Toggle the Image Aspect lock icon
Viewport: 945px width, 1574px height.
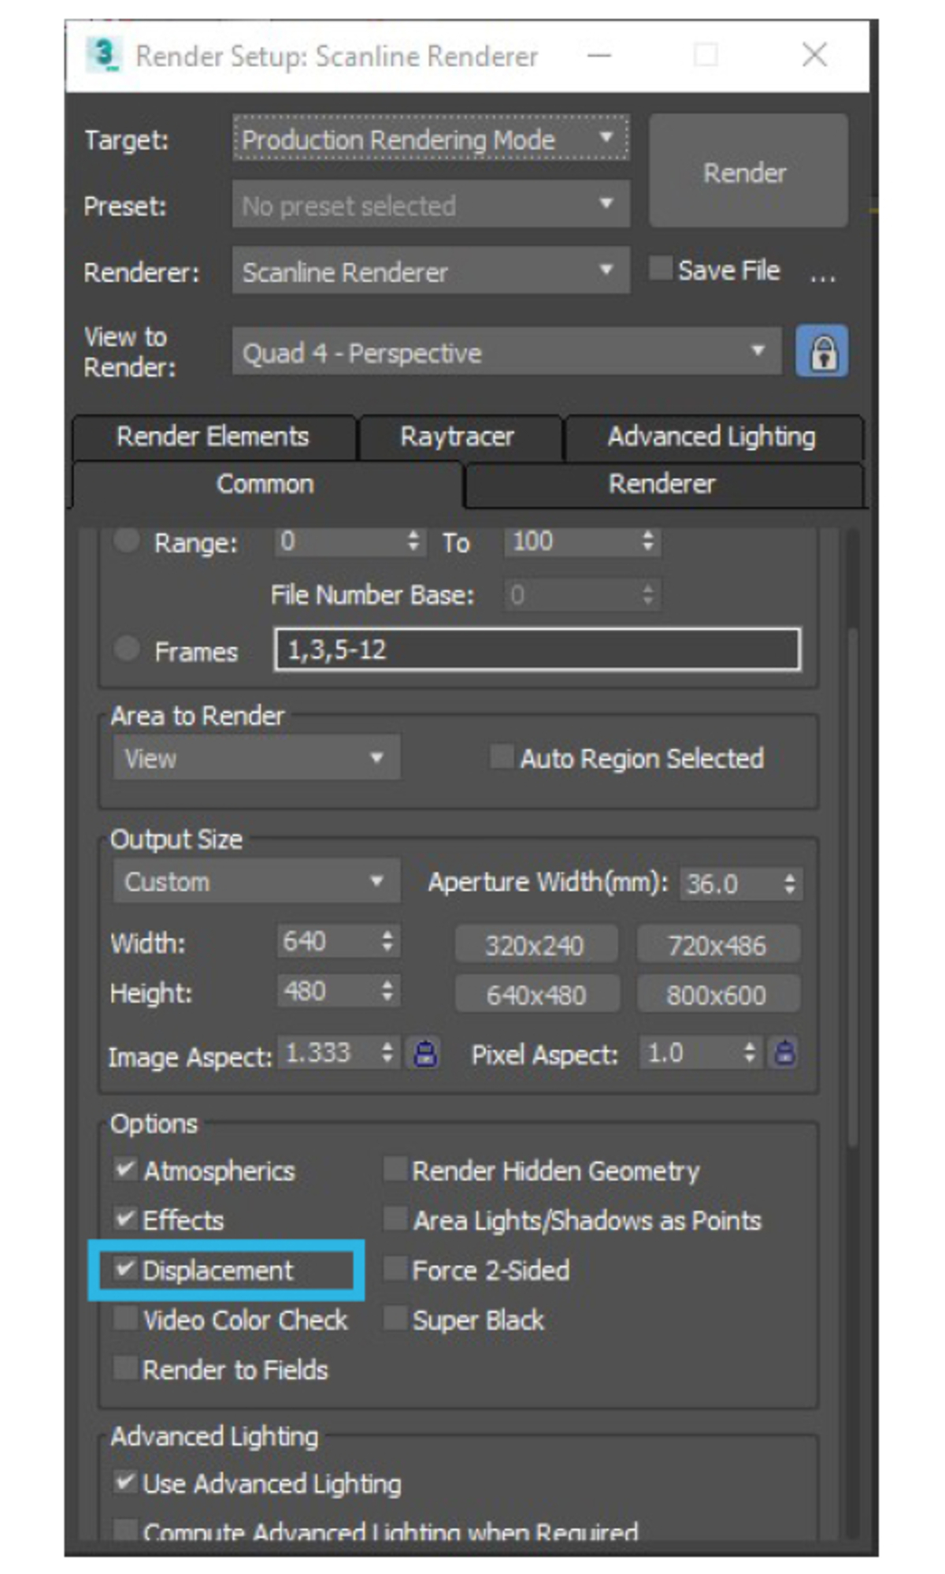pos(425,1053)
